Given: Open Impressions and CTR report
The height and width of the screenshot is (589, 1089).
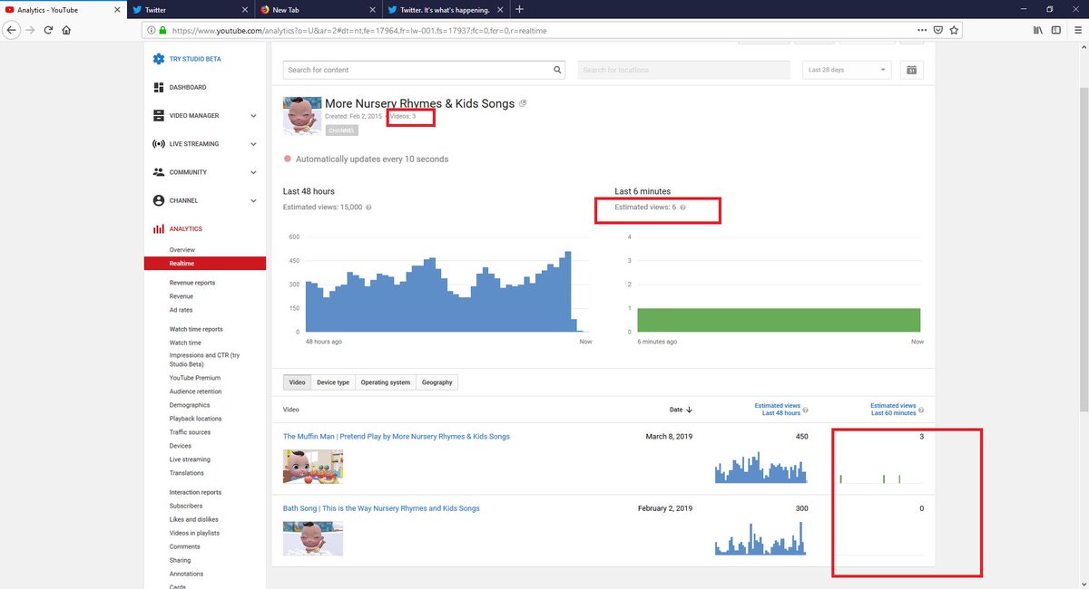Looking at the screenshot, I should pyautogui.click(x=205, y=360).
